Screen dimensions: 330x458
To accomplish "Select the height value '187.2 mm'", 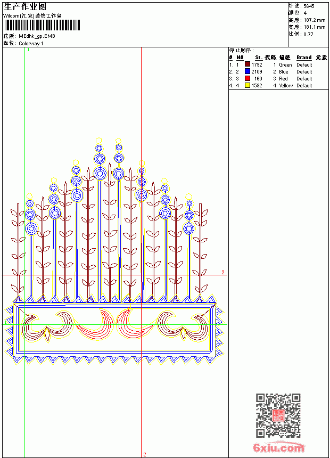I will pos(315,20).
